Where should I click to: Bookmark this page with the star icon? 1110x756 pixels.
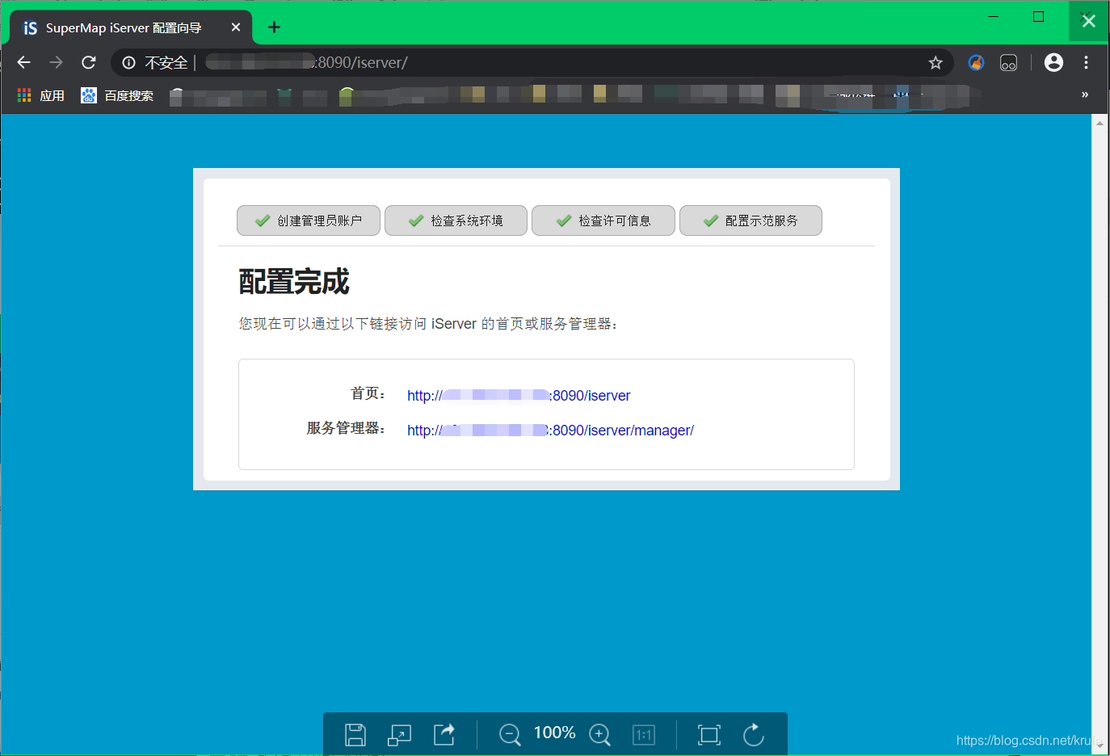[936, 62]
